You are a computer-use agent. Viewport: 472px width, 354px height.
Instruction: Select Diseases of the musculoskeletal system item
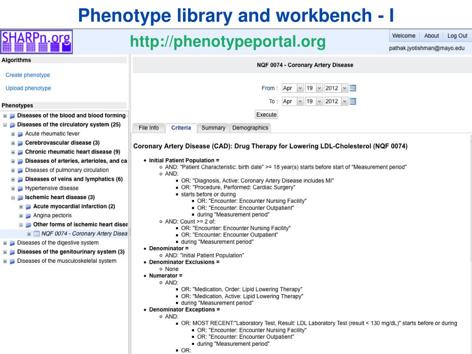66,261
